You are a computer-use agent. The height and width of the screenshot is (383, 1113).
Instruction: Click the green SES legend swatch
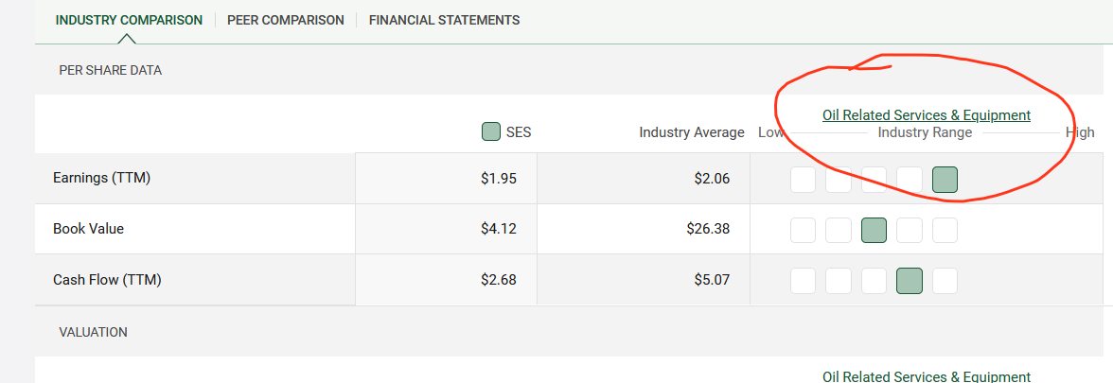491,132
